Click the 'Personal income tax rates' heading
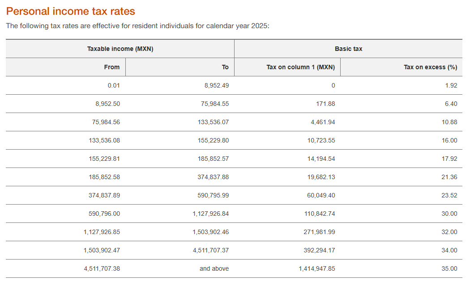The image size is (470, 285). pyautogui.click(x=70, y=11)
